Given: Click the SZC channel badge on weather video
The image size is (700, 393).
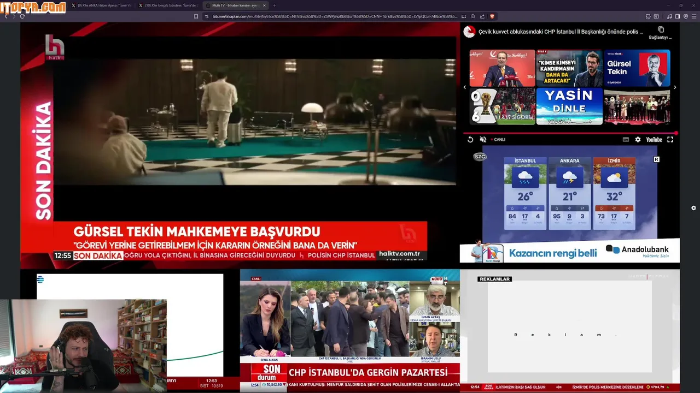Looking at the screenshot, I should click(x=480, y=157).
